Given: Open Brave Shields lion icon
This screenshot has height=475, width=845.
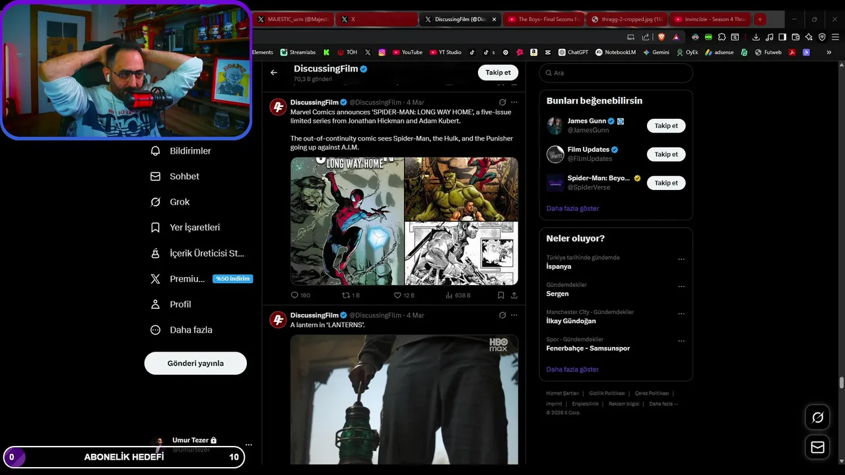Looking at the screenshot, I should (x=661, y=37).
